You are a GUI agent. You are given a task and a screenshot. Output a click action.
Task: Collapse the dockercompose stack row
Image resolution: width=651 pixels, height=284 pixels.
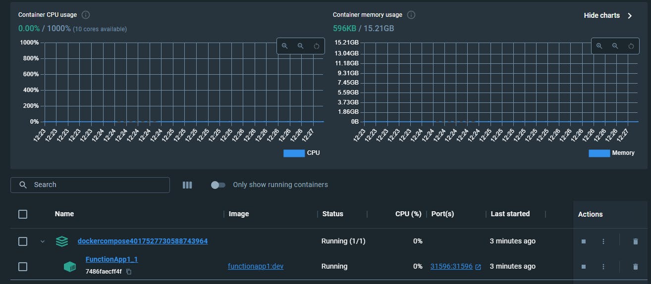tap(43, 241)
